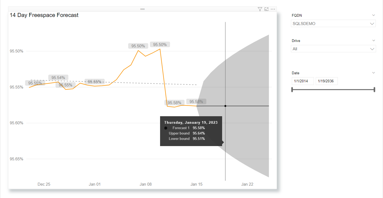
Task: Open the More options ellipsis menu
Action: (273, 9)
